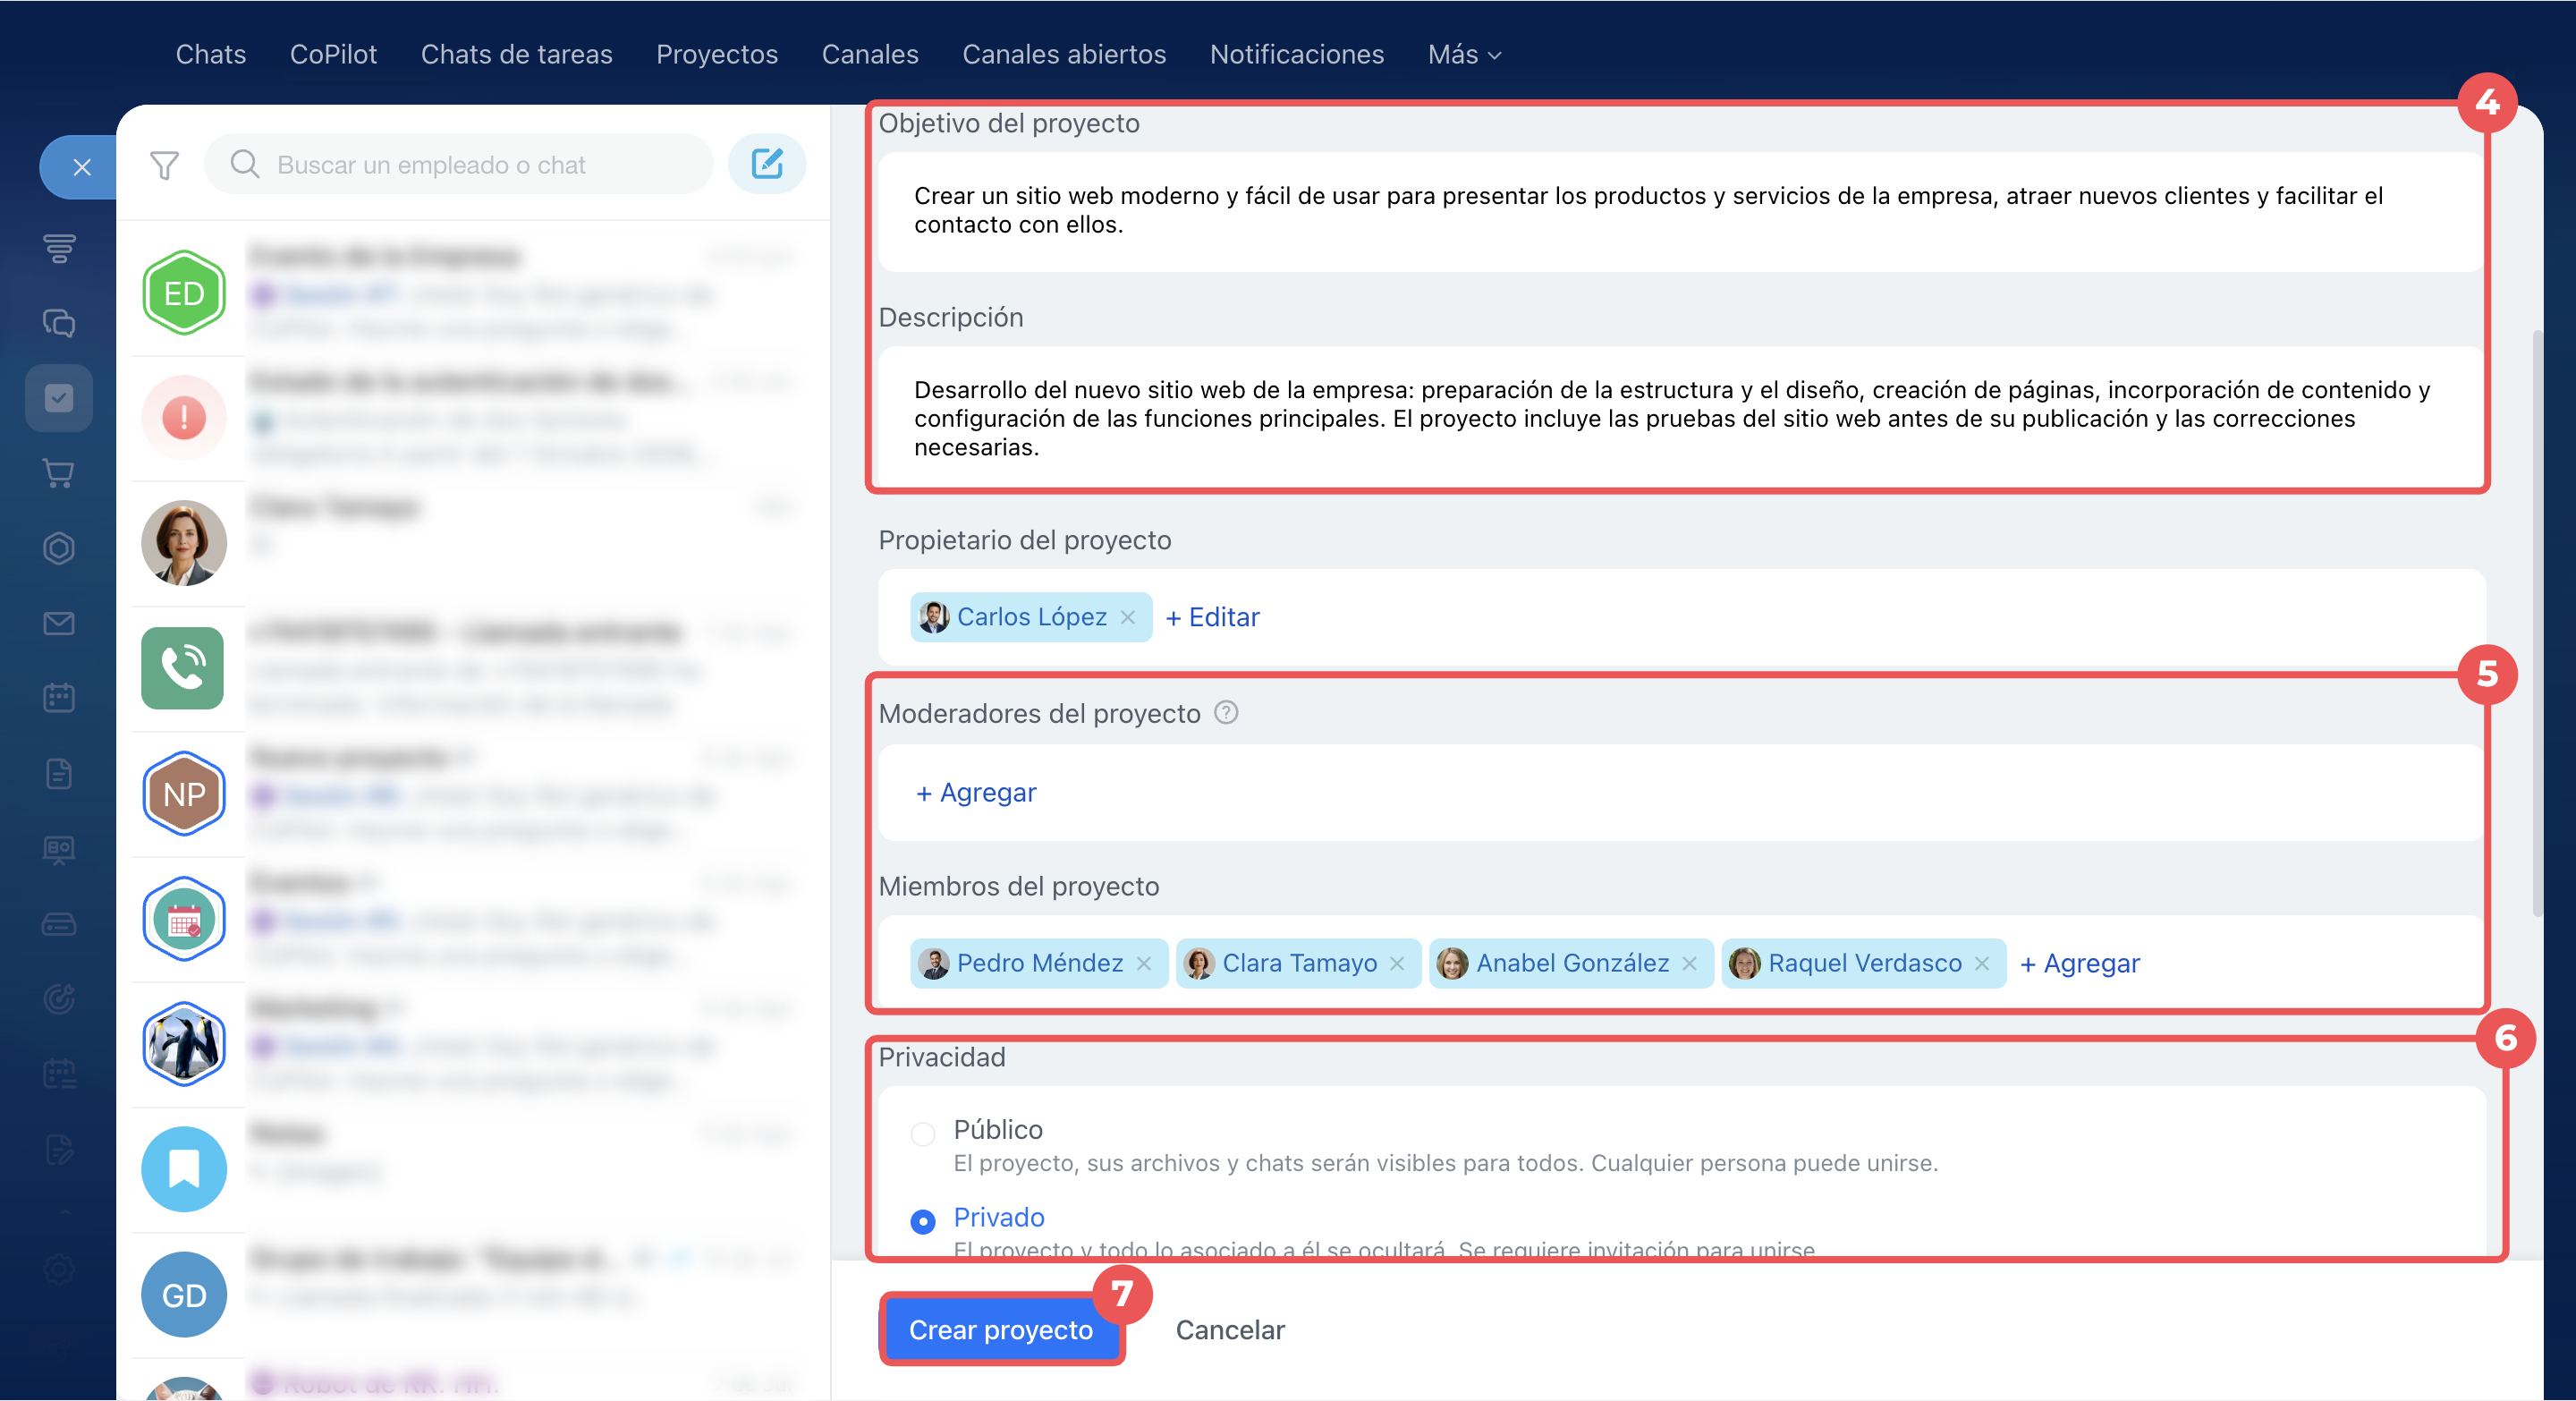The width and height of the screenshot is (2576, 1401).
Task: Open the calendar events avatar chat
Action: click(x=184, y=919)
